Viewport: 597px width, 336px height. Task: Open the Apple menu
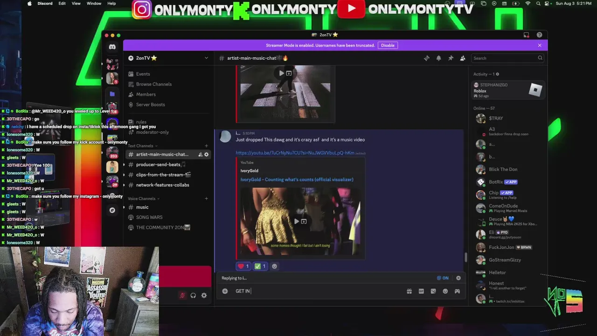pos(30,3)
